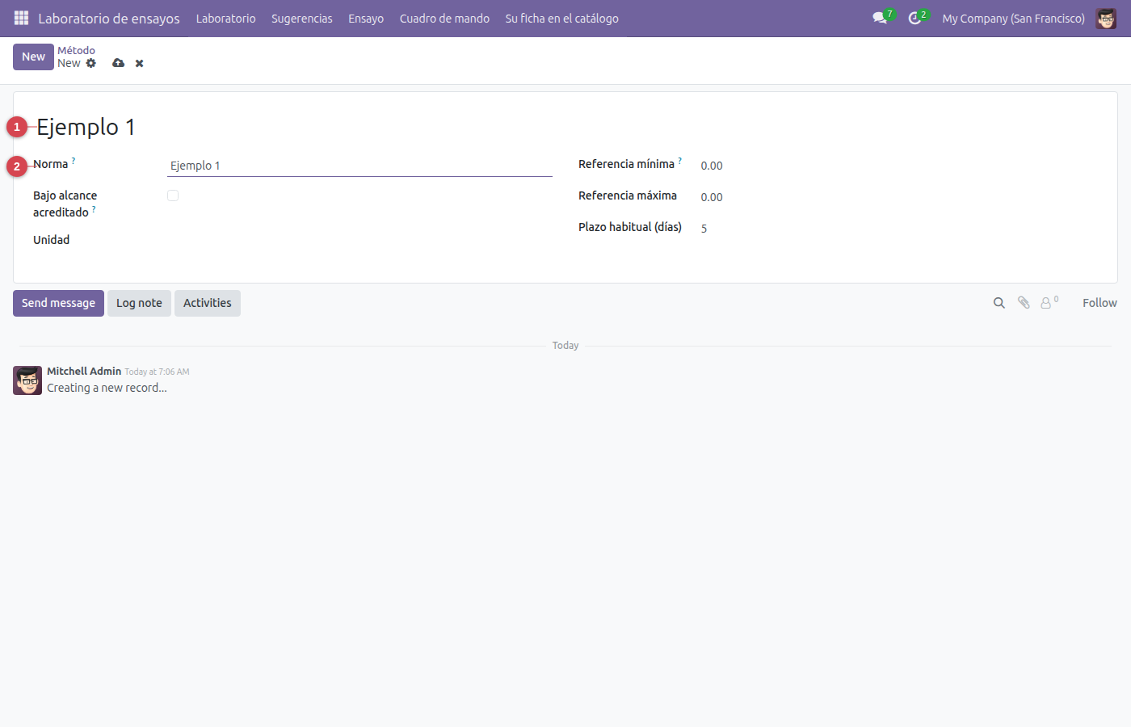Viewport: 1131px width, 727px height.
Task: Click the Referencia mínima value 0.00
Action: (712, 166)
